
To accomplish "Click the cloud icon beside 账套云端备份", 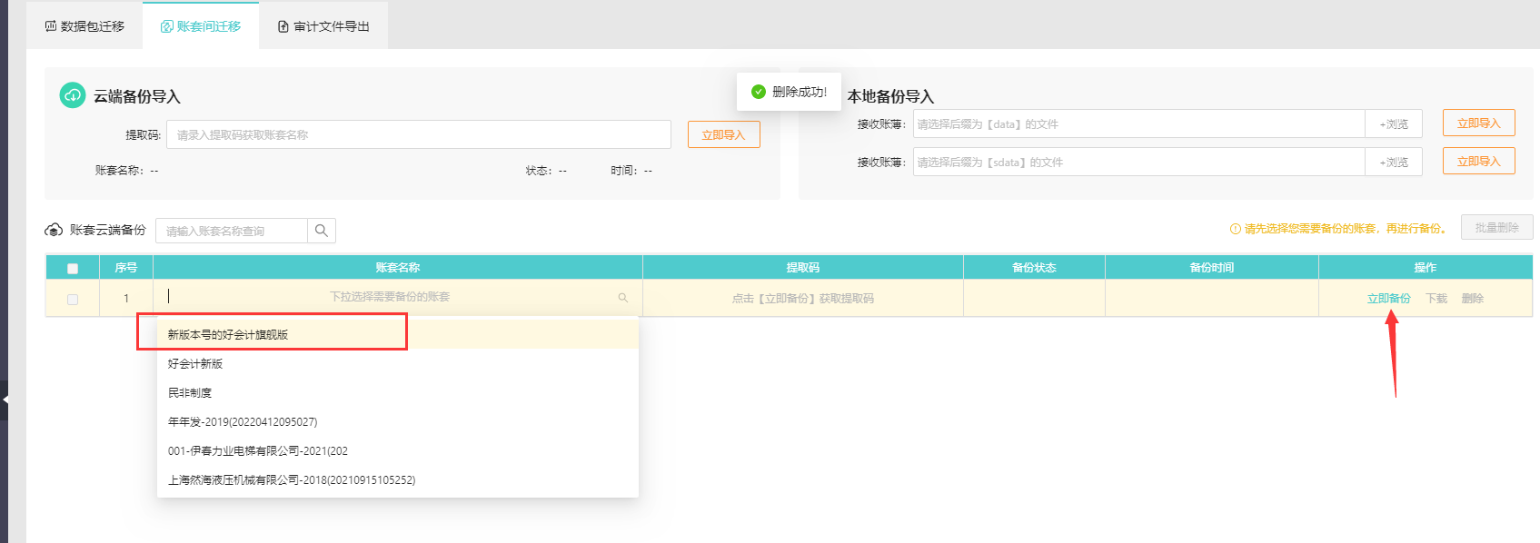I will click(x=54, y=230).
